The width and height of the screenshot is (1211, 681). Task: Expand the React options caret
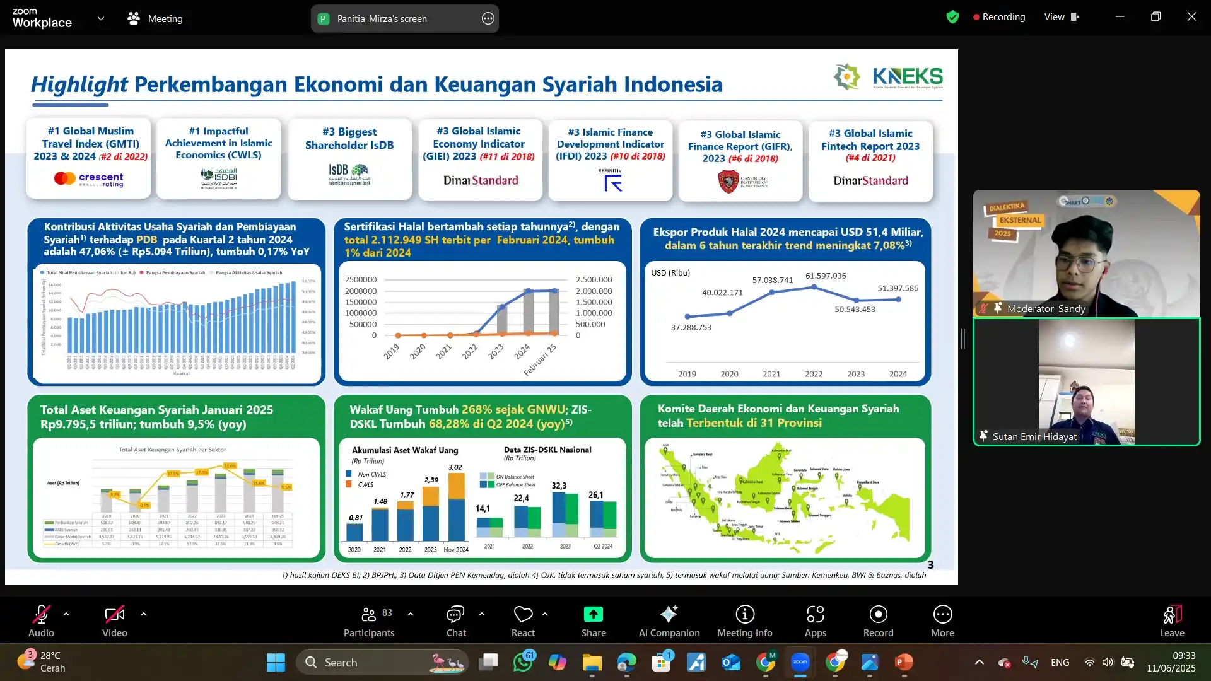click(545, 614)
